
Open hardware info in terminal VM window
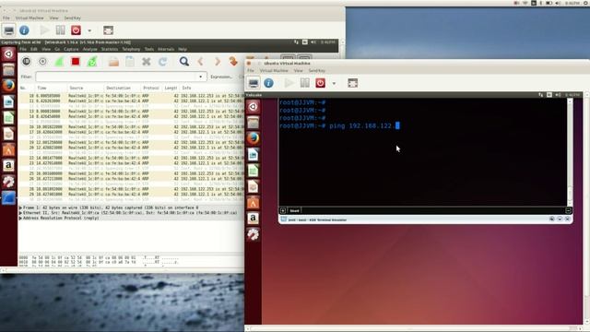(268, 83)
